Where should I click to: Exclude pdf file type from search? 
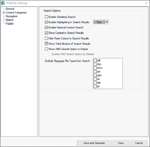tap(95, 60)
